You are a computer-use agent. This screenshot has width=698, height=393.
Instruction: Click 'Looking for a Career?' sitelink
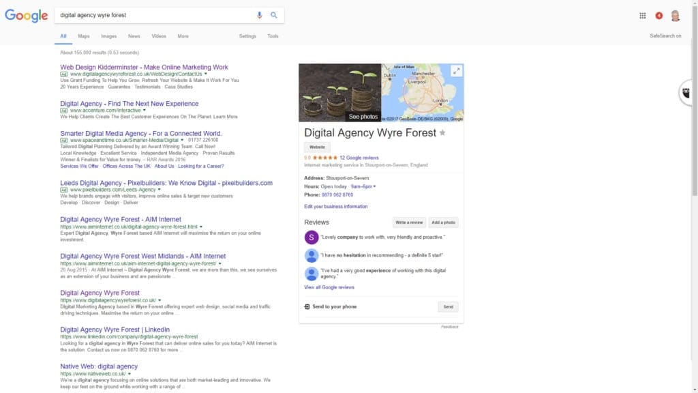point(201,166)
